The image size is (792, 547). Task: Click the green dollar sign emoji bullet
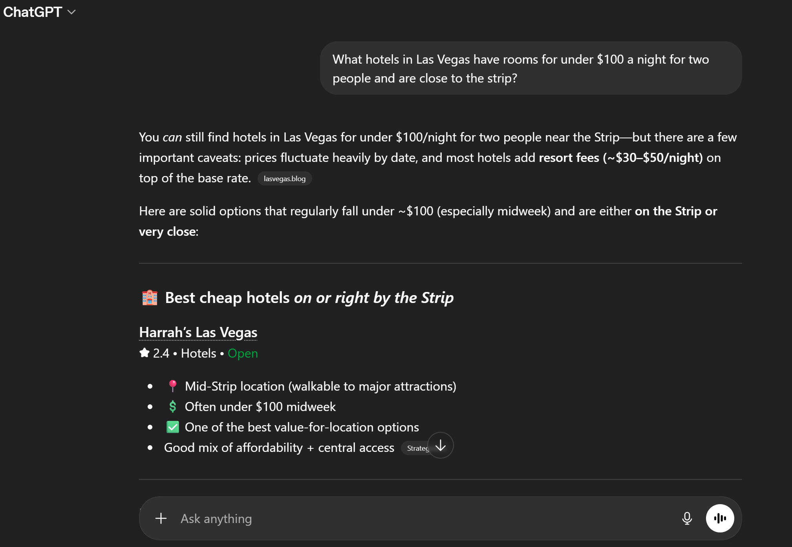(x=173, y=406)
